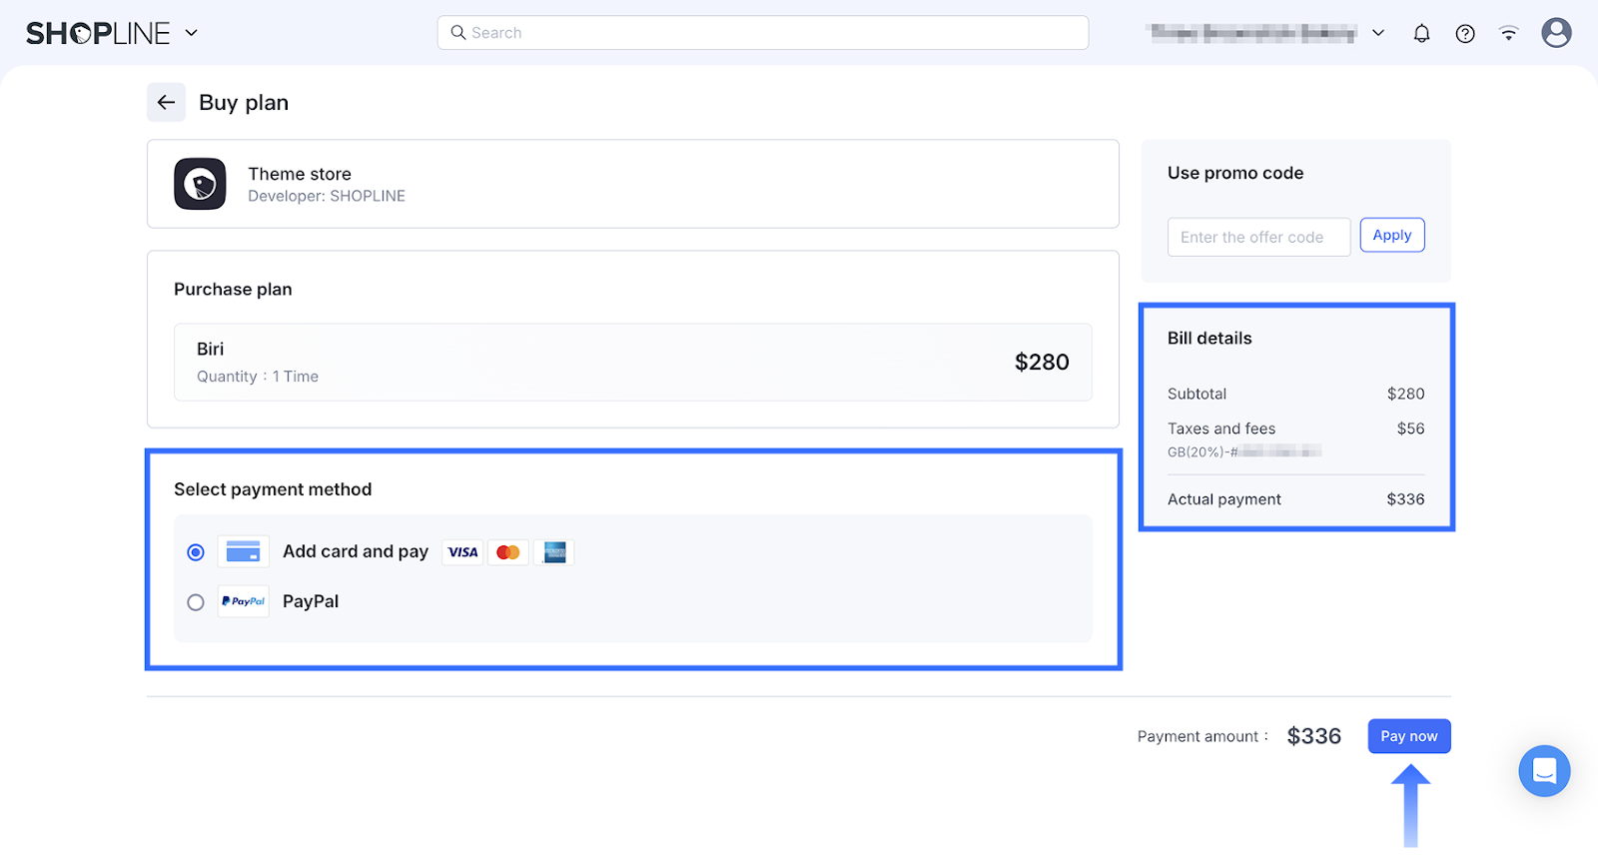Open the notifications bell

[x=1421, y=33]
